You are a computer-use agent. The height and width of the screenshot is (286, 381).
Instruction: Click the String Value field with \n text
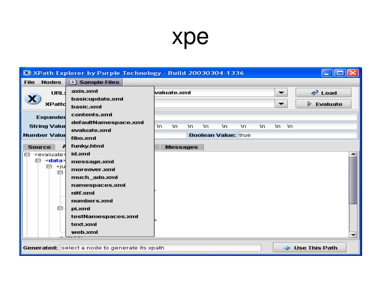256,126
